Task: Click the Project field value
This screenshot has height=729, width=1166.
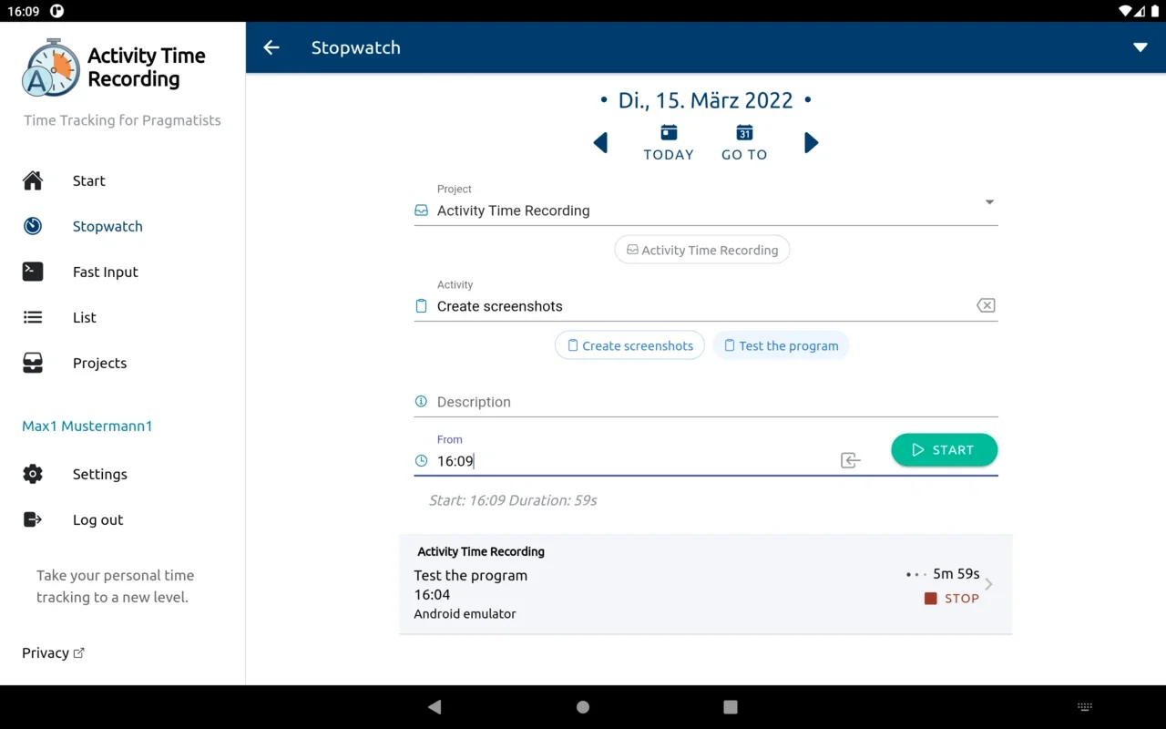Action: tap(514, 210)
